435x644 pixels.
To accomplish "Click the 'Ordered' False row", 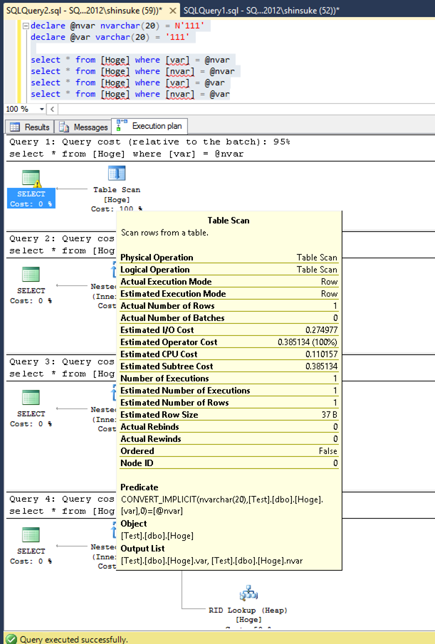I will click(229, 450).
